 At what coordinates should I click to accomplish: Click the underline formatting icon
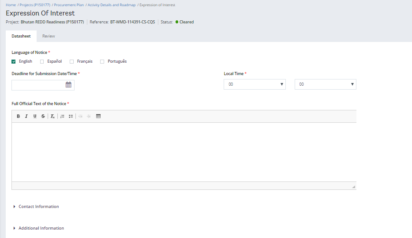35,116
